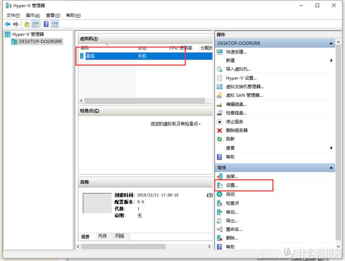Click the VM list horizontal scrollbar
The image size is (345, 261).
pos(144,101)
